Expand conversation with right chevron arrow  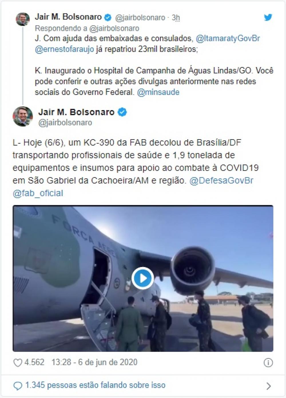click(269, 386)
